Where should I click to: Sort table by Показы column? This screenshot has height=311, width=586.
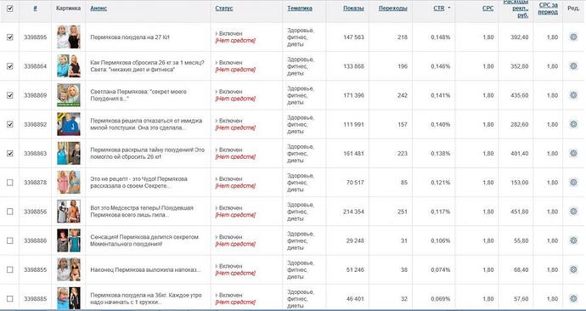coord(353,8)
